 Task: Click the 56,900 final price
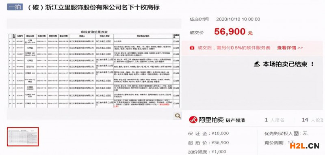click(230, 32)
